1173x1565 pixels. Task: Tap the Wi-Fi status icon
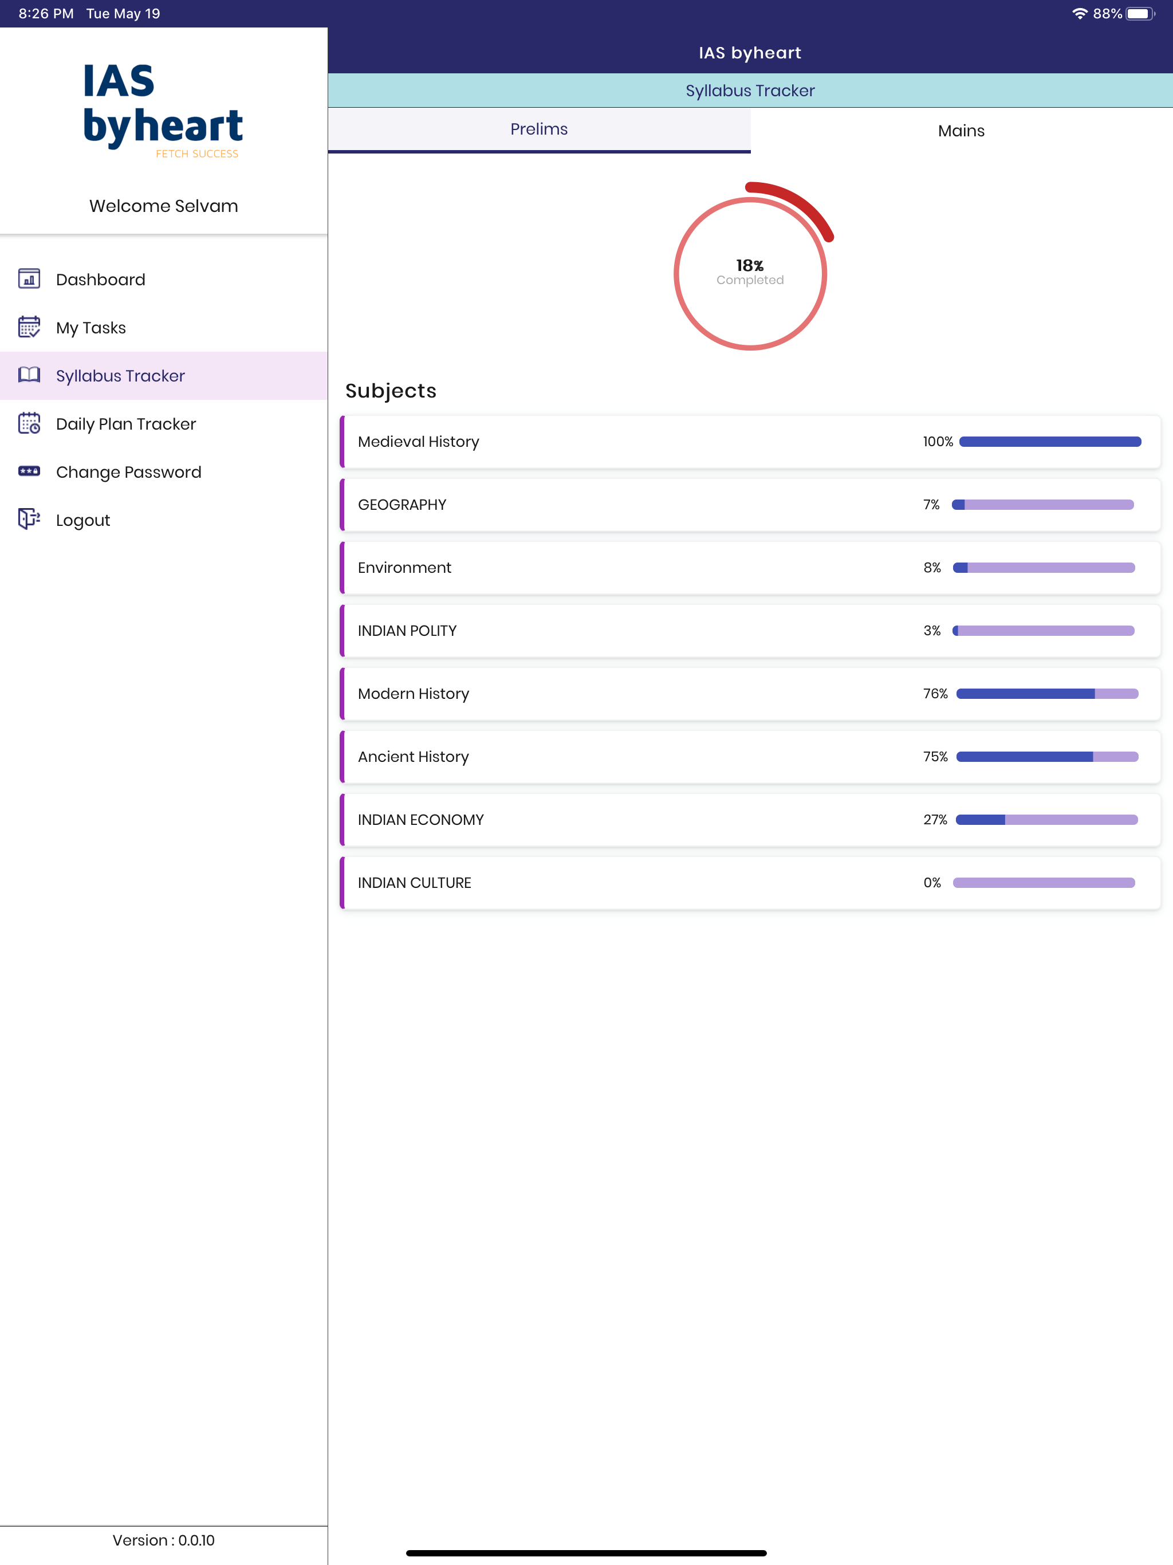coord(1080,13)
